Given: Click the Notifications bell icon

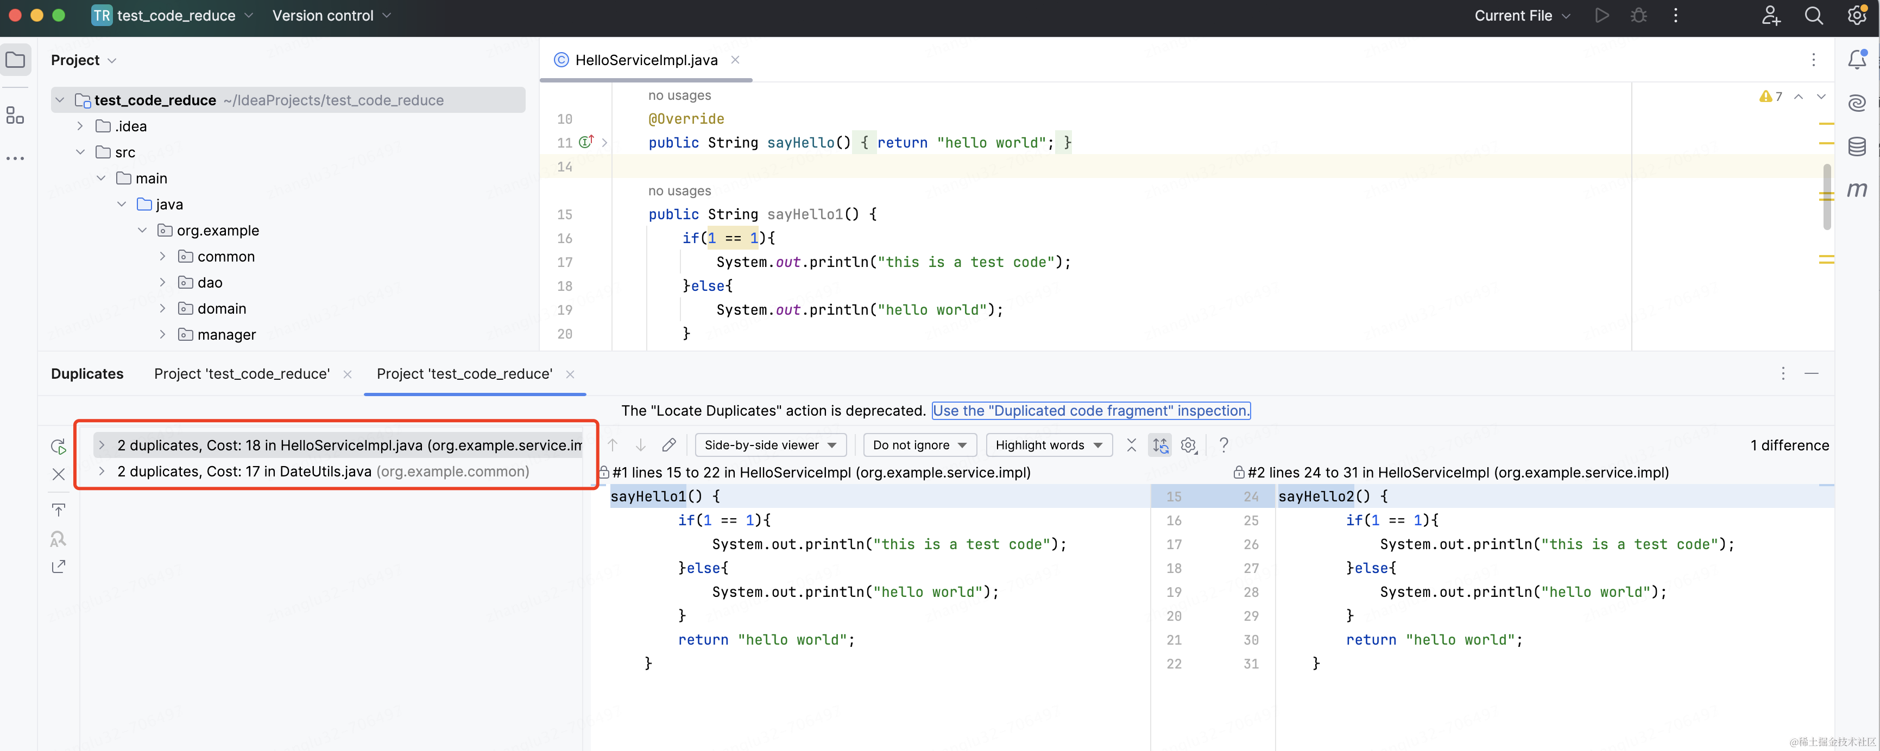Looking at the screenshot, I should 1857,60.
